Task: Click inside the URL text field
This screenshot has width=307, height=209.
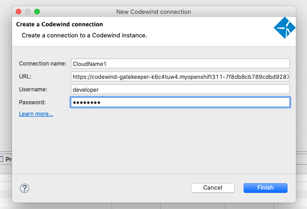Action: point(180,77)
